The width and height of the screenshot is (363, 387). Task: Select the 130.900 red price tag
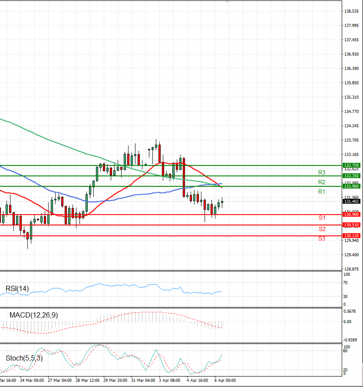tap(351, 215)
